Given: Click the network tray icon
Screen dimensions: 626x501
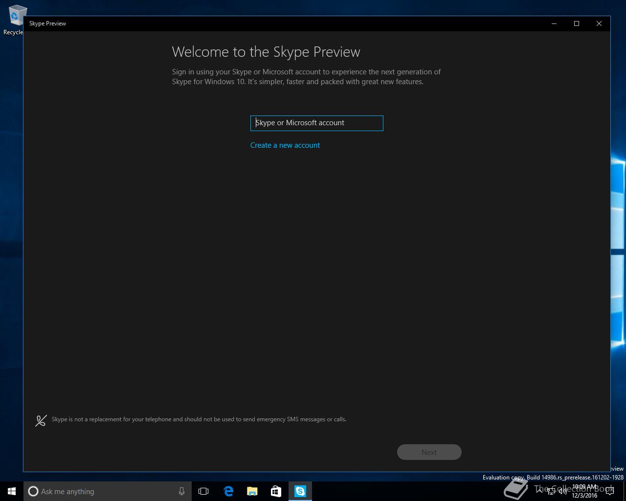Looking at the screenshot, I should coord(551,491).
